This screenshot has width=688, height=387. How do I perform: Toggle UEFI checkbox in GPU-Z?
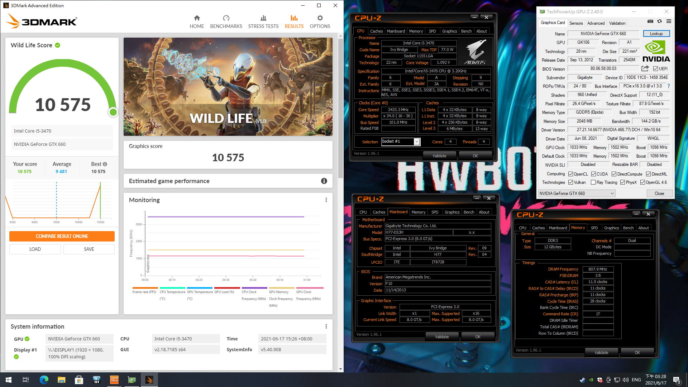point(655,69)
